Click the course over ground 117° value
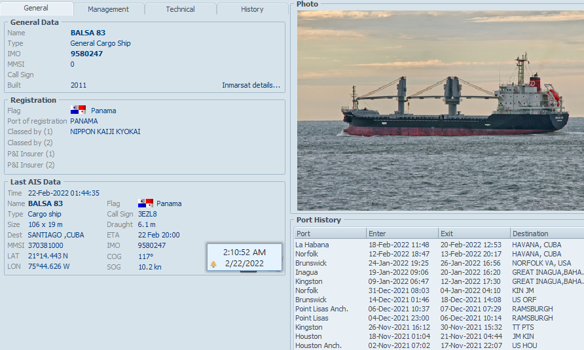Image resolution: width=584 pixels, height=350 pixels. [145, 256]
